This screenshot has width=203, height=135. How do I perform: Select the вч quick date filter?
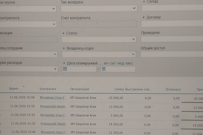(106, 63)
